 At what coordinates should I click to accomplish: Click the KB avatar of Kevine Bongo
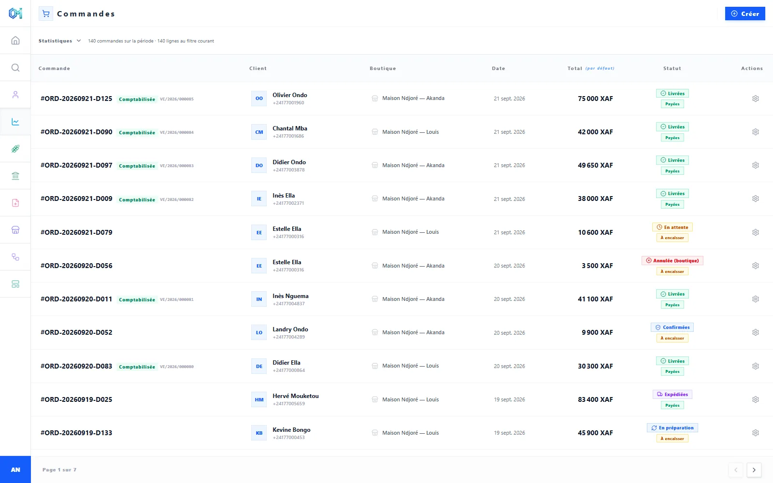coord(259,433)
